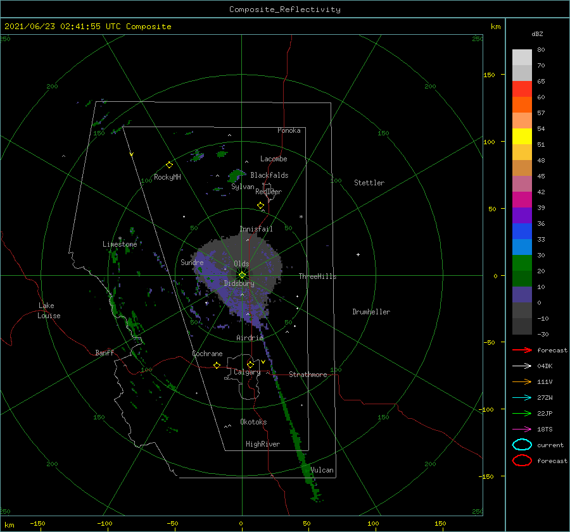This screenshot has height=532, width=570.
Task: Click the cyan current ellipse icon
Action: click(x=522, y=445)
